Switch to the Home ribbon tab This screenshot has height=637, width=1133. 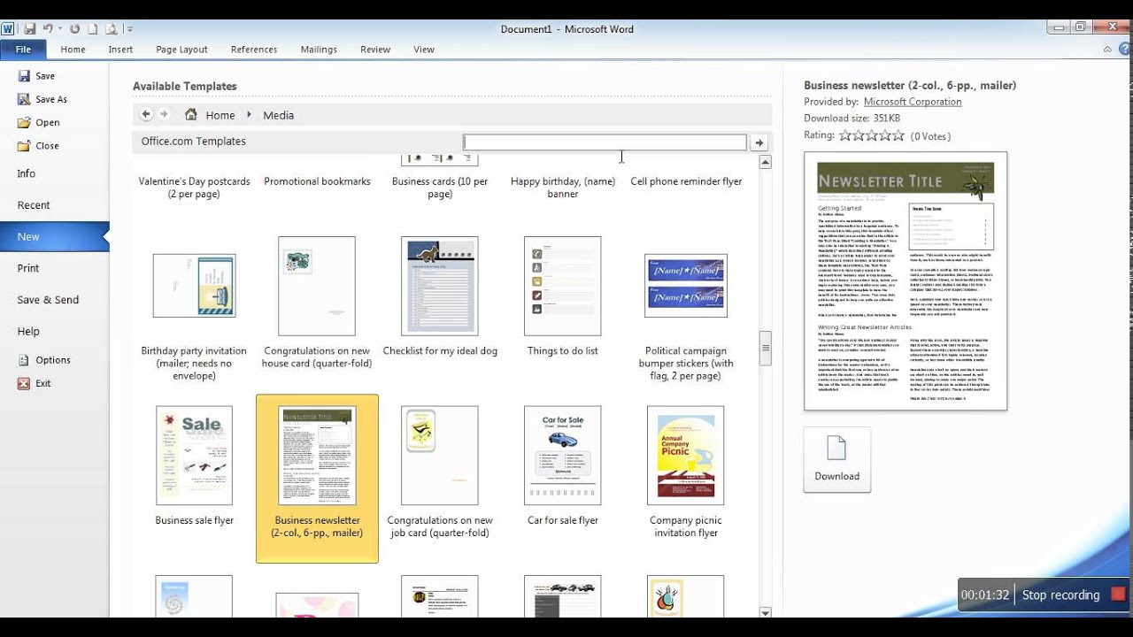(73, 50)
